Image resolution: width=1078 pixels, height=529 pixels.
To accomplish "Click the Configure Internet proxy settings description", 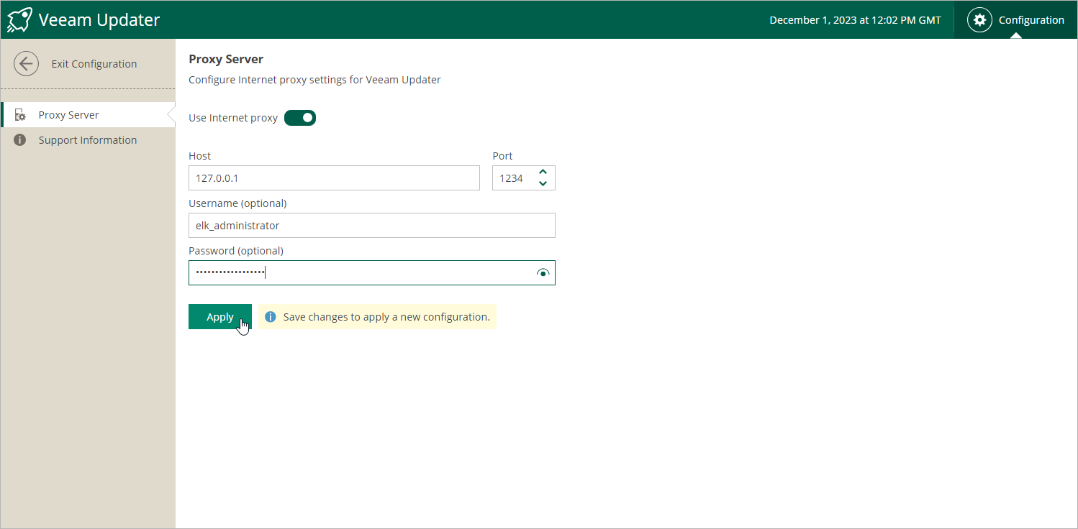I will pos(314,80).
